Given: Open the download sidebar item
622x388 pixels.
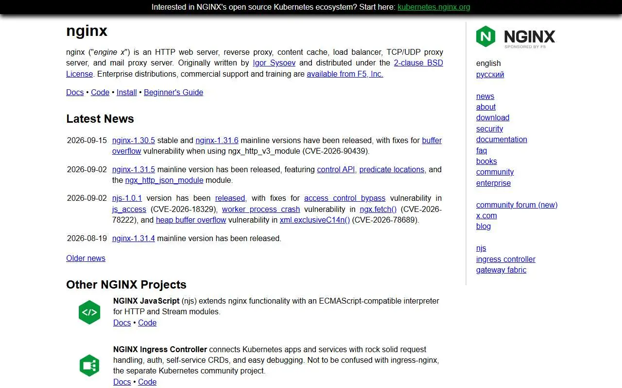Looking at the screenshot, I should click(x=493, y=118).
